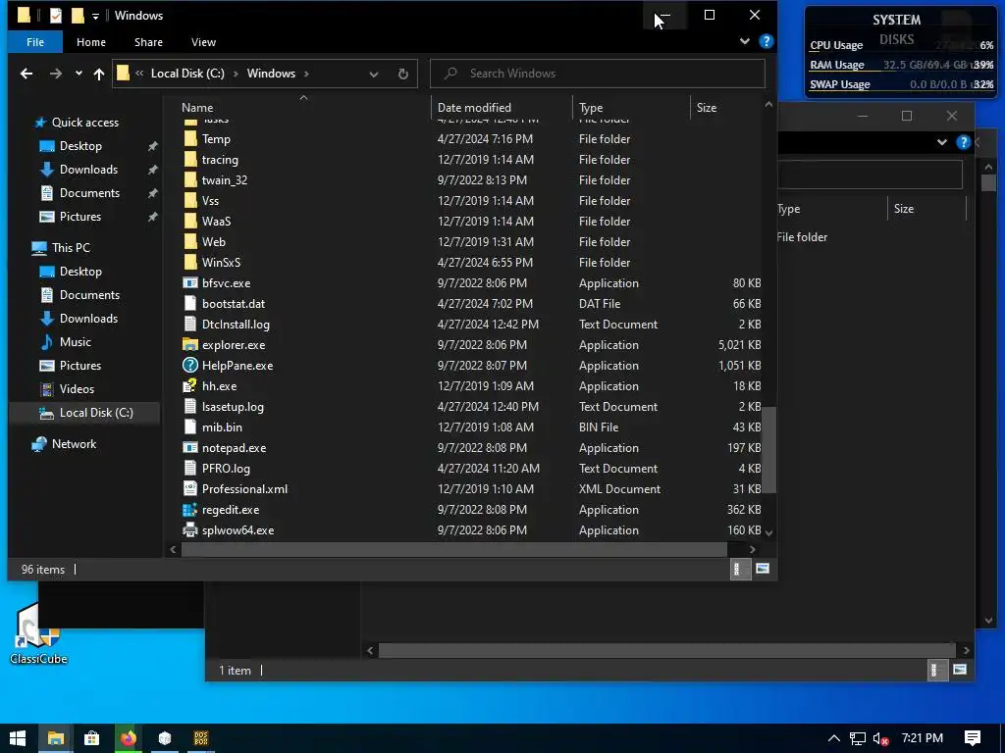Refresh the Windows folder view
Screen dimensions: 1005x753
click(x=403, y=75)
